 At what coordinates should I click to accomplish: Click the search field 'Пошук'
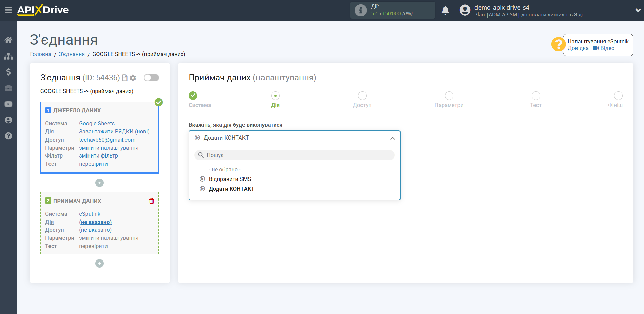coord(294,155)
